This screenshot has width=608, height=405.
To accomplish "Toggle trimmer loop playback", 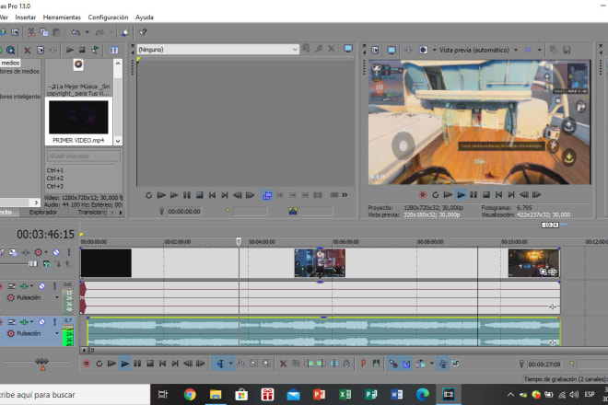I will pyautogui.click(x=148, y=195).
